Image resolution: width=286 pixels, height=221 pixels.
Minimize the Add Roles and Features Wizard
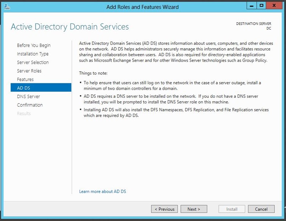tap(252, 6)
